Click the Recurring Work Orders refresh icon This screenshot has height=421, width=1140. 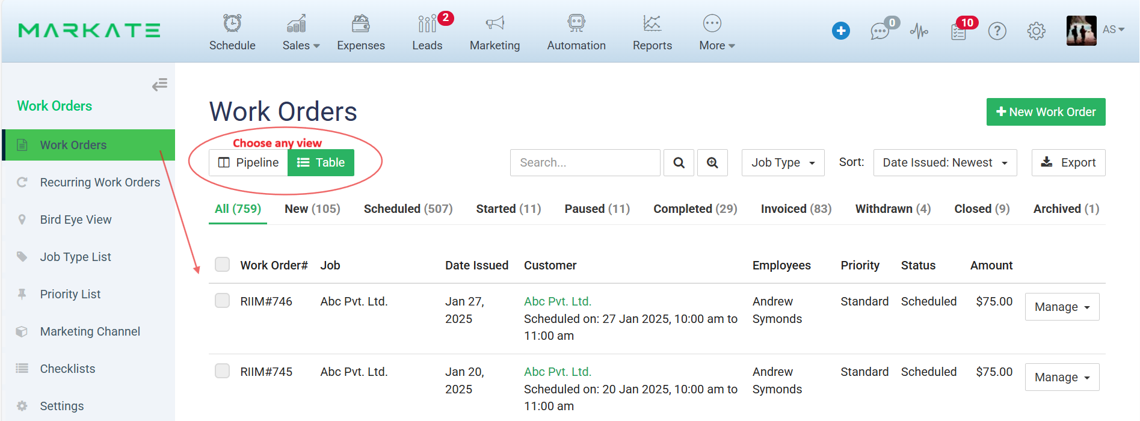click(22, 182)
